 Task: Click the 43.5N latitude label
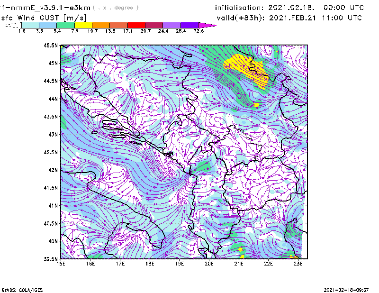click(51, 117)
